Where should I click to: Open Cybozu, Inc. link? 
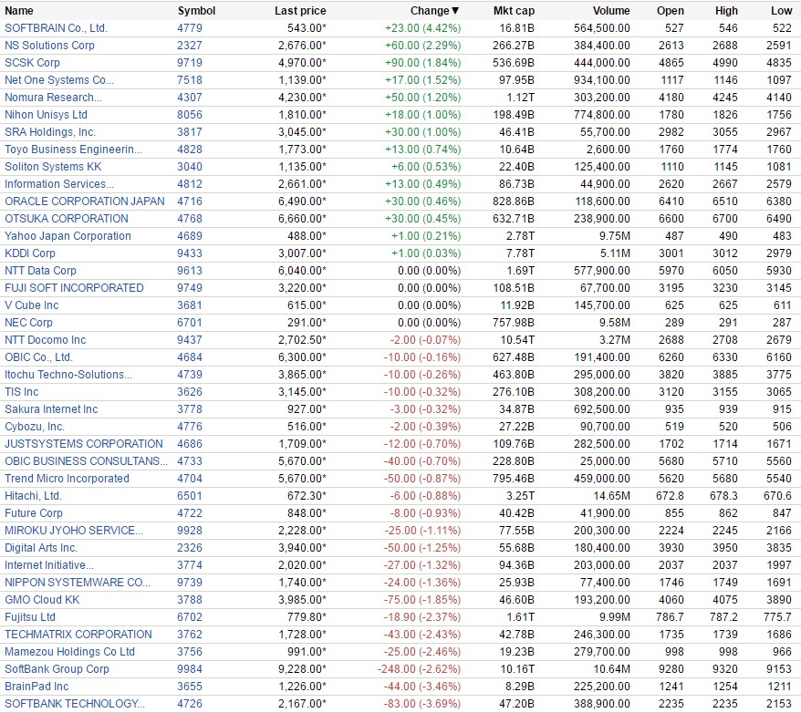tap(35, 428)
